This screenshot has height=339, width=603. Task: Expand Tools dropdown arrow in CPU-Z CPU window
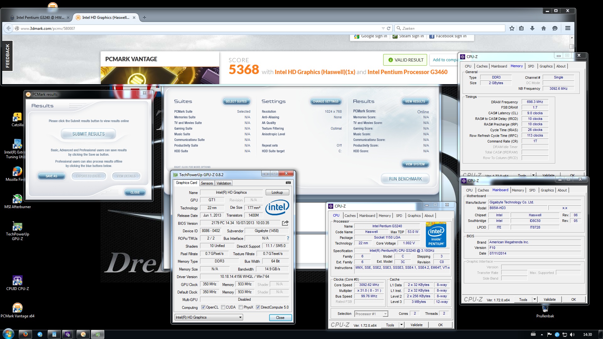coord(401,325)
